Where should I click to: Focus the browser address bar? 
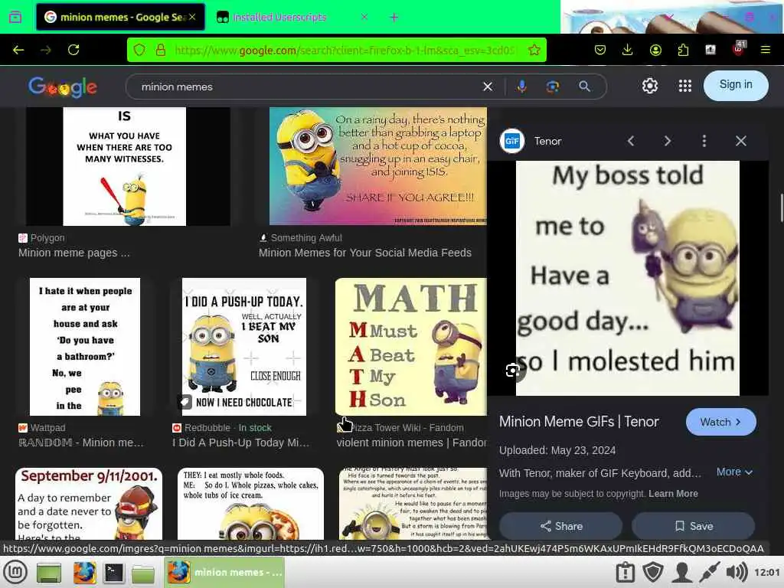(345, 50)
